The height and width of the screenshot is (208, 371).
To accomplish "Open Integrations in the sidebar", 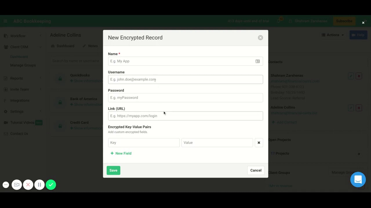I will pos(20,101).
